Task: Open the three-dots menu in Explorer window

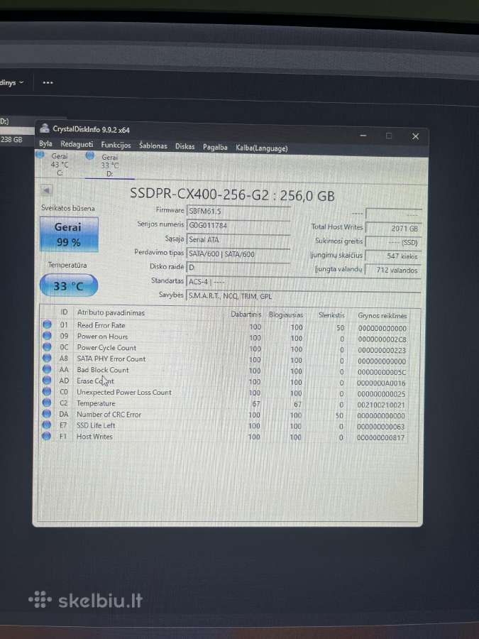Action: (x=48, y=82)
